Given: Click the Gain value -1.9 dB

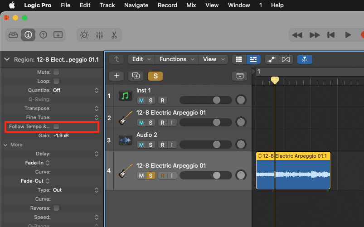Looking at the screenshot, I should (x=61, y=135).
